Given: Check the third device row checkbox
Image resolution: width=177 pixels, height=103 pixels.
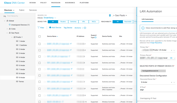Looking at the screenshot, I should [39, 57].
